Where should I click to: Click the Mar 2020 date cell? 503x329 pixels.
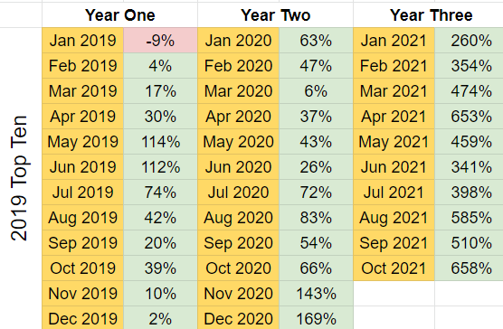238,91
